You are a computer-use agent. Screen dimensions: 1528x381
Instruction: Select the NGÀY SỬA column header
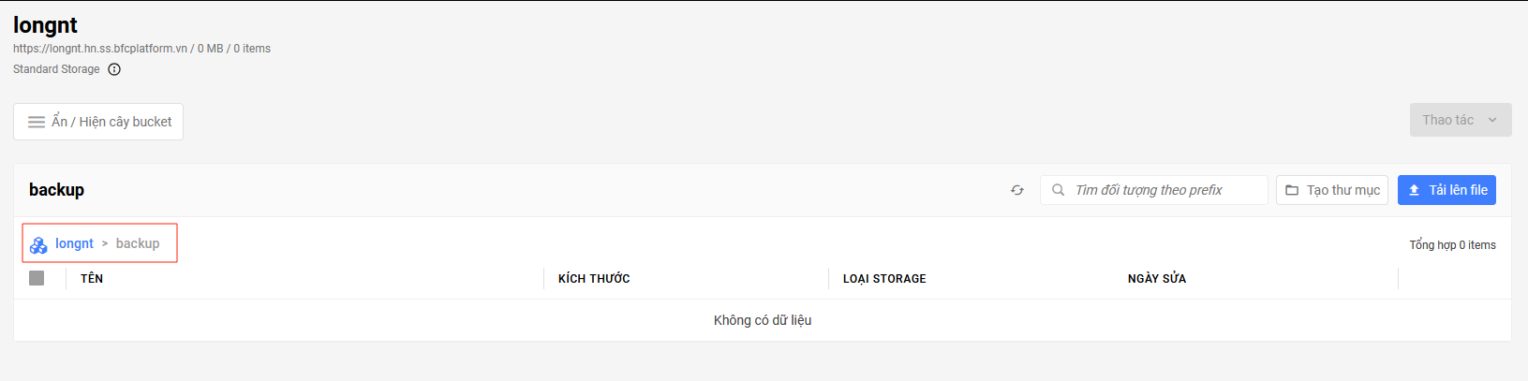click(1157, 278)
